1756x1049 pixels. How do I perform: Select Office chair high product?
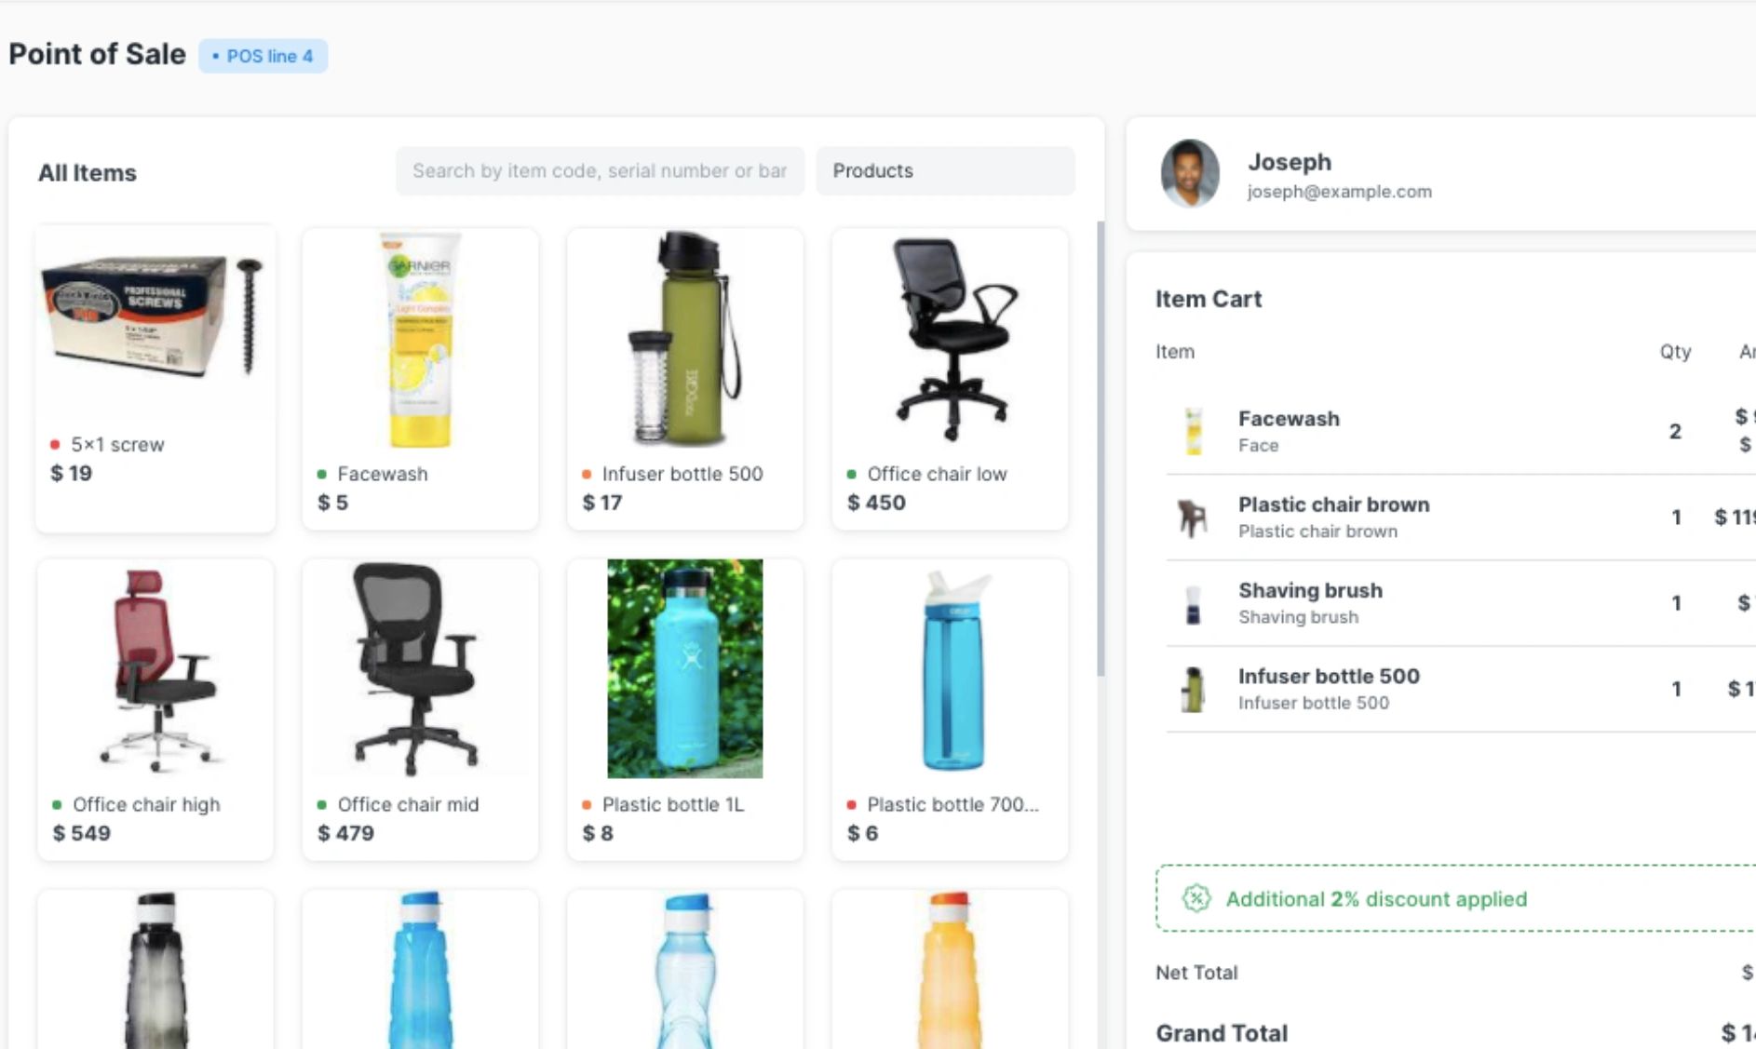pyautogui.click(x=155, y=709)
